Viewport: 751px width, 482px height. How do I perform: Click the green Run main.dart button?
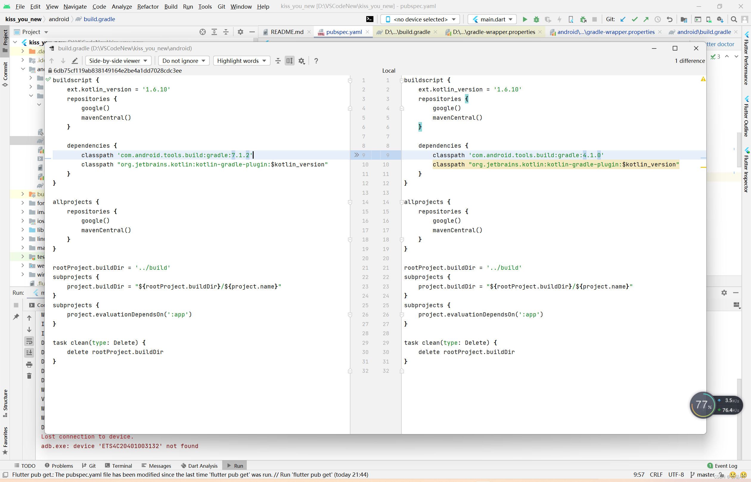point(525,19)
